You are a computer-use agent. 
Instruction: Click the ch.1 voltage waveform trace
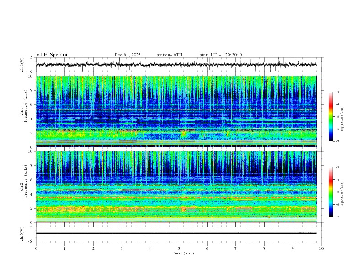(176, 65)
